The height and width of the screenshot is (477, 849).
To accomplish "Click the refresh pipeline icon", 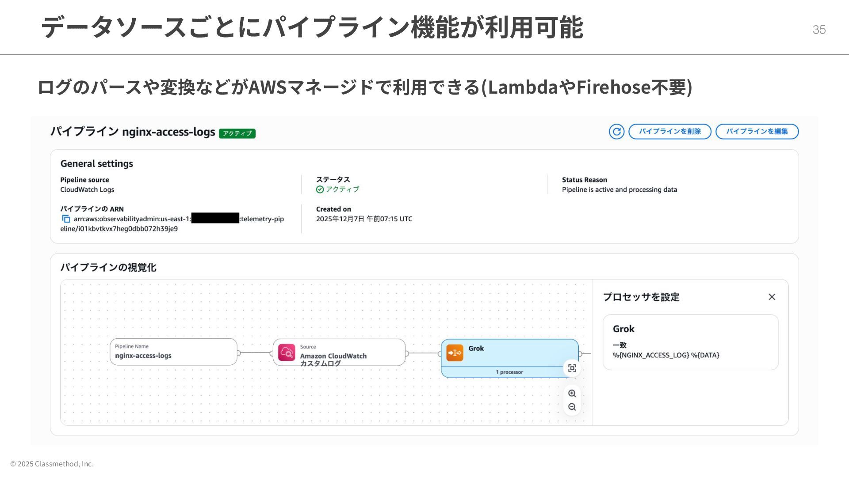I will coord(616,132).
